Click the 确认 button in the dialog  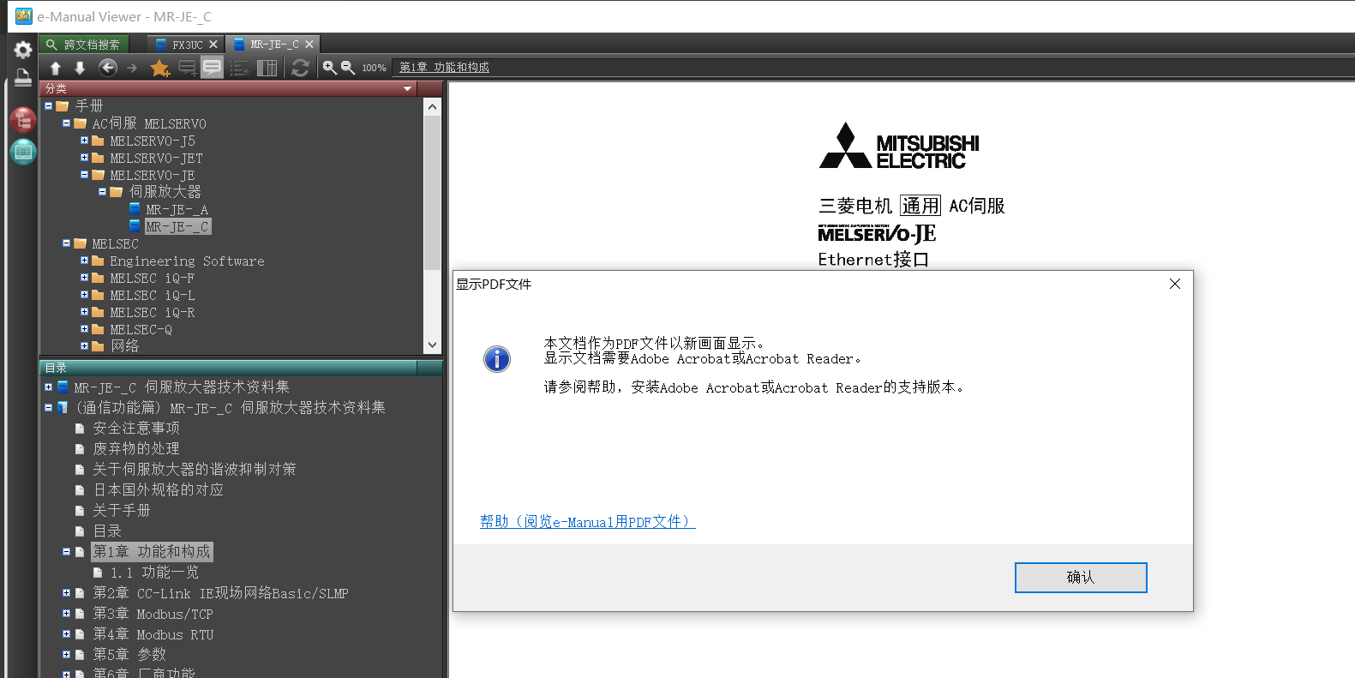(x=1080, y=578)
